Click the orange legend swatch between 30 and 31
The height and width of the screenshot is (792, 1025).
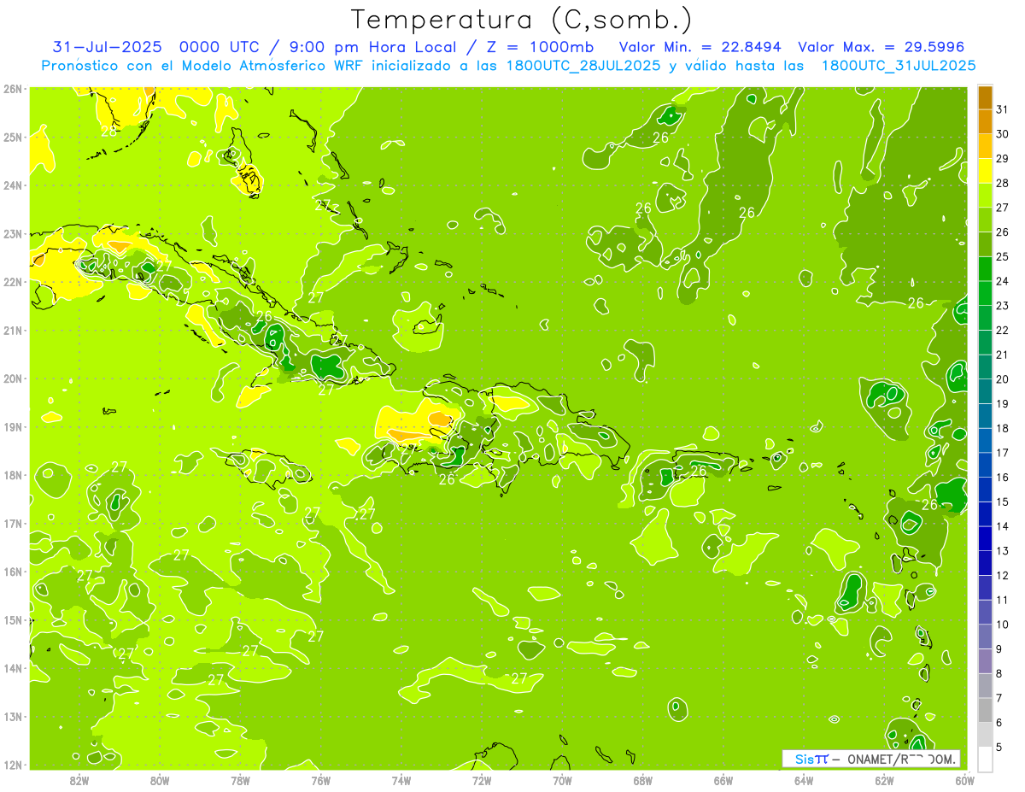pos(985,121)
